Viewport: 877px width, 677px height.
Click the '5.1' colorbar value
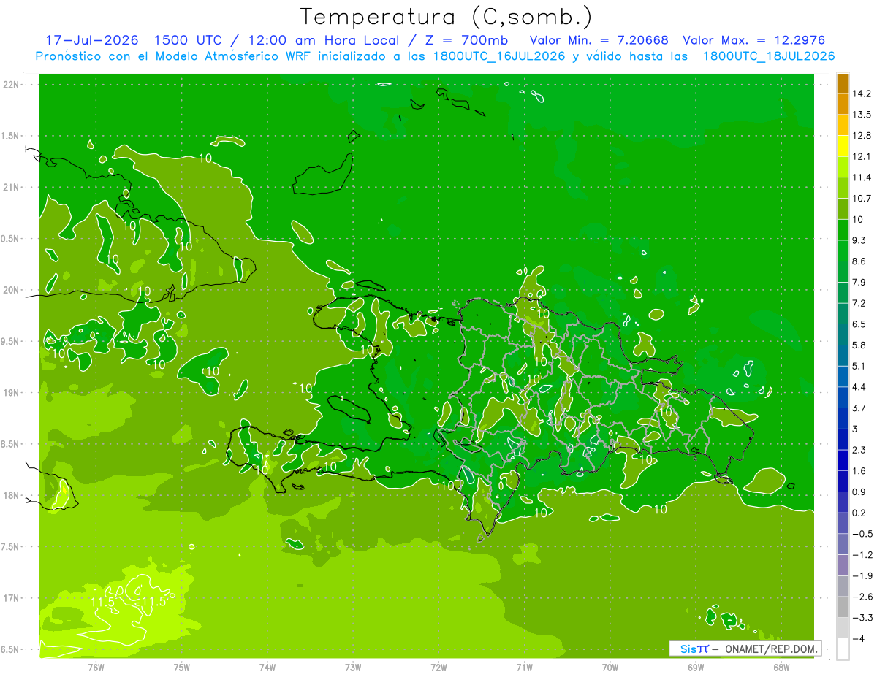point(859,366)
